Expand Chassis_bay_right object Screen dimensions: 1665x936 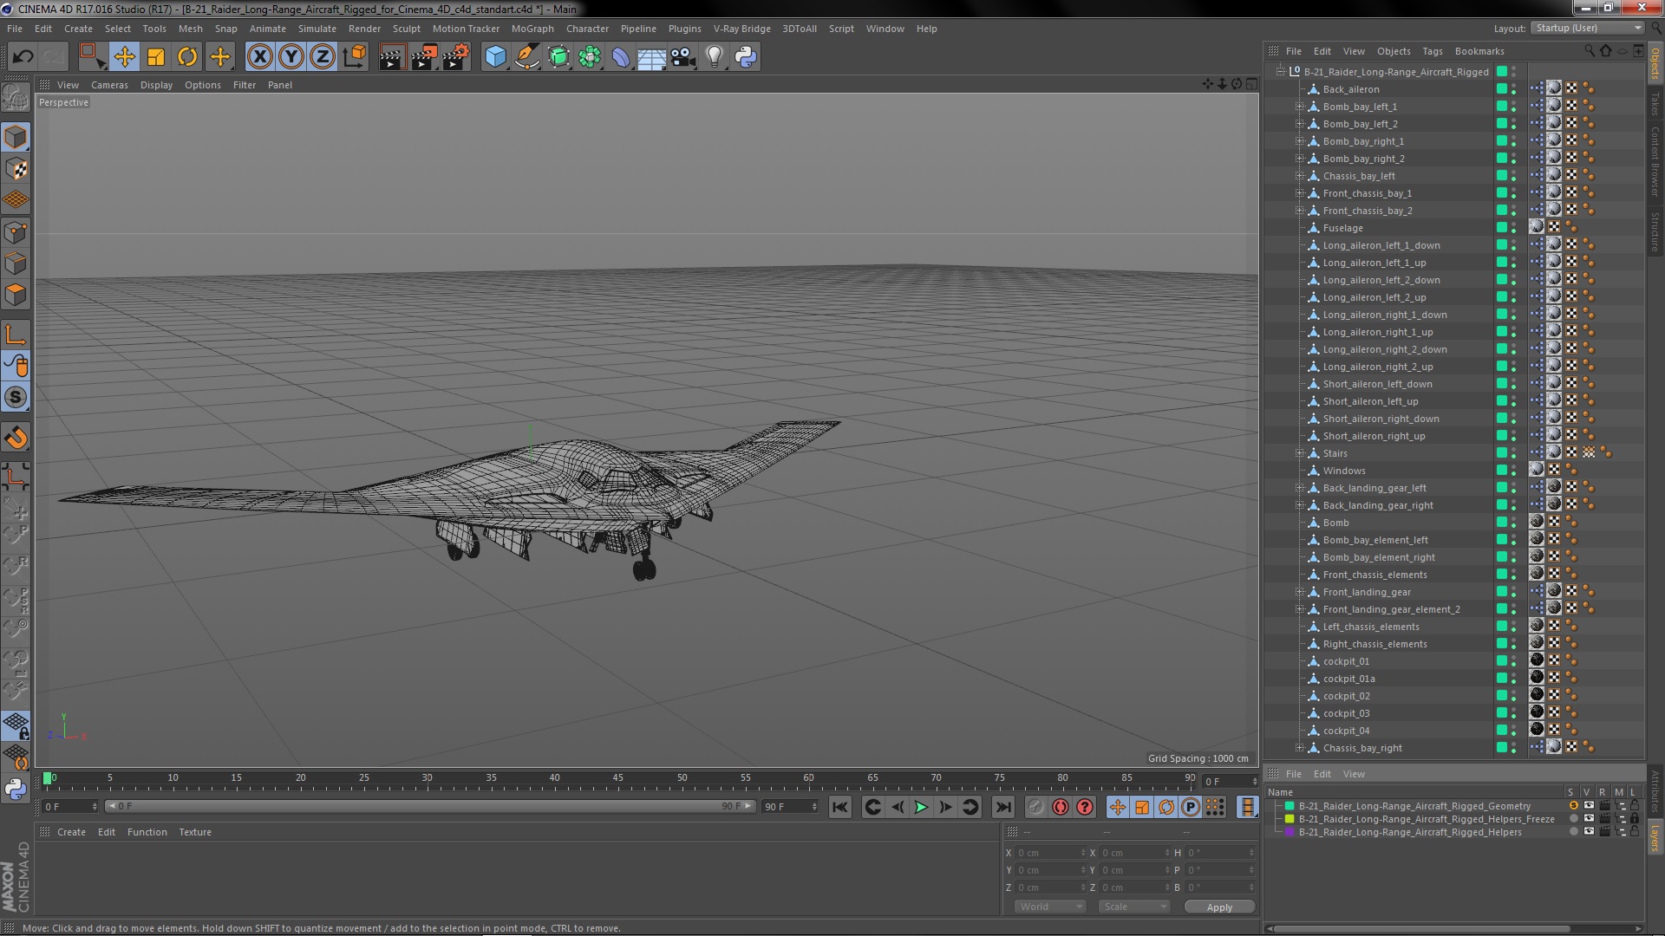[x=1299, y=748]
